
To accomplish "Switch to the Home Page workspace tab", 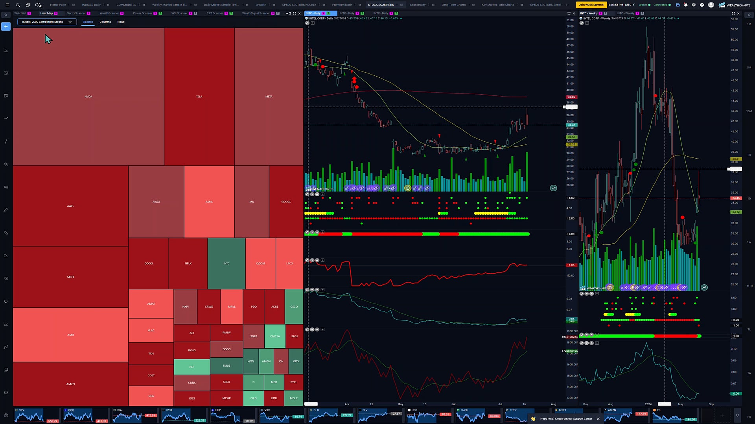I will point(58,5).
